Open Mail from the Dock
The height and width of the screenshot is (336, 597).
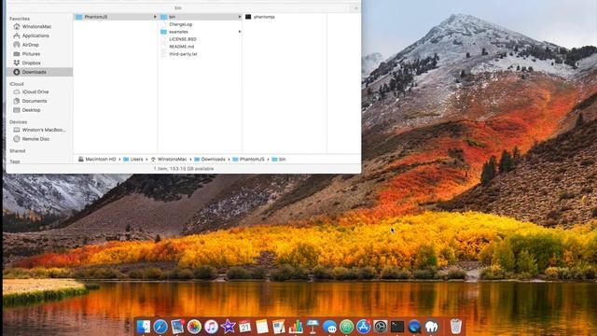click(177, 327)
